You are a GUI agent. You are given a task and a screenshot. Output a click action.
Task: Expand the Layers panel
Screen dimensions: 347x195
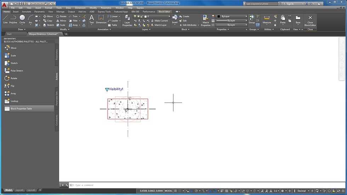[146, 29]
